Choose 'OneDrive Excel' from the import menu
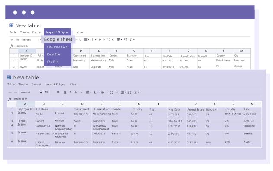 [x=58, y=47]
